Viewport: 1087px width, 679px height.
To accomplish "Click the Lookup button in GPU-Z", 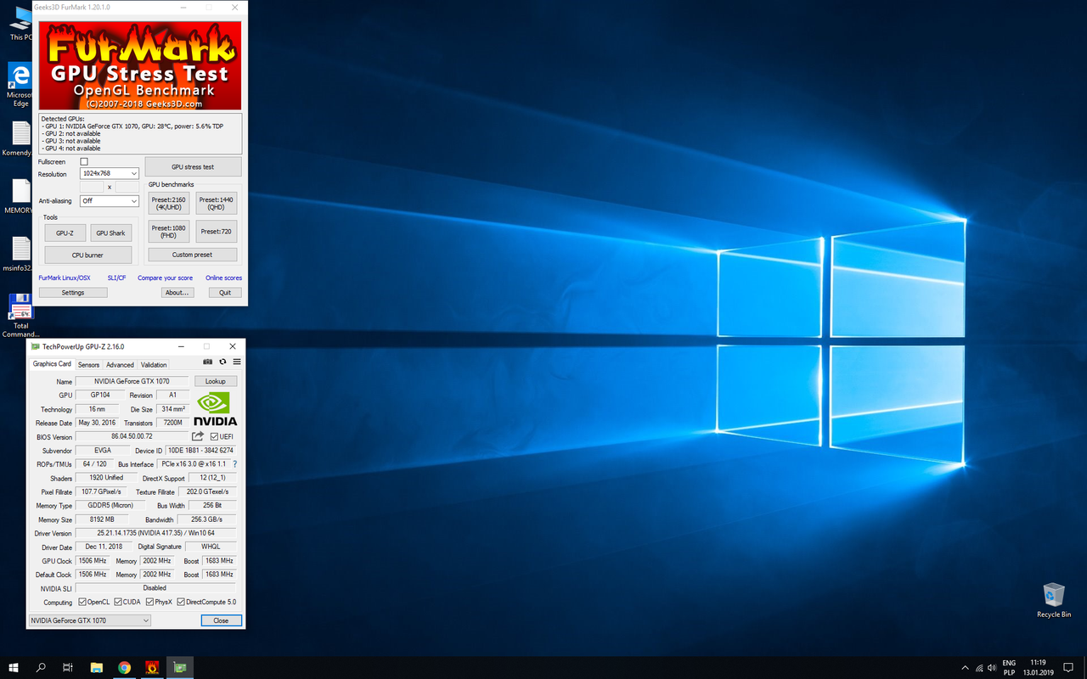I will tap(216, 381).
